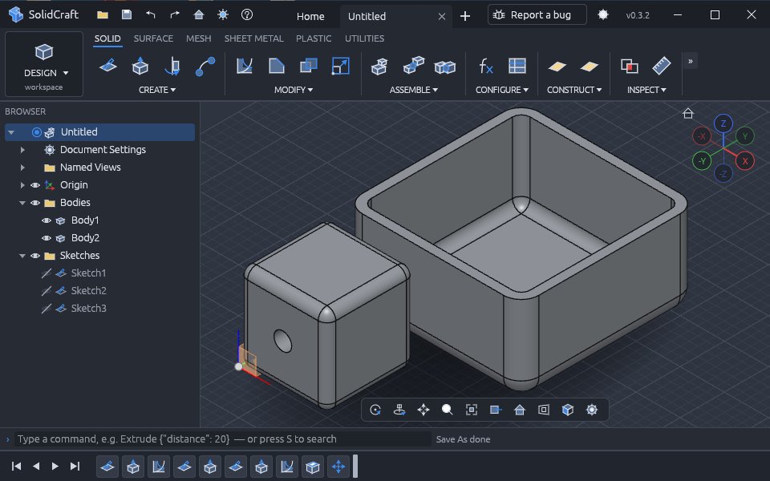
Task: Expand the Named Views folder
Action: click(x=22, y=168)
